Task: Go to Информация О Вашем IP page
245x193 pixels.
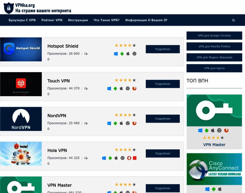Action: click(146, 20)
